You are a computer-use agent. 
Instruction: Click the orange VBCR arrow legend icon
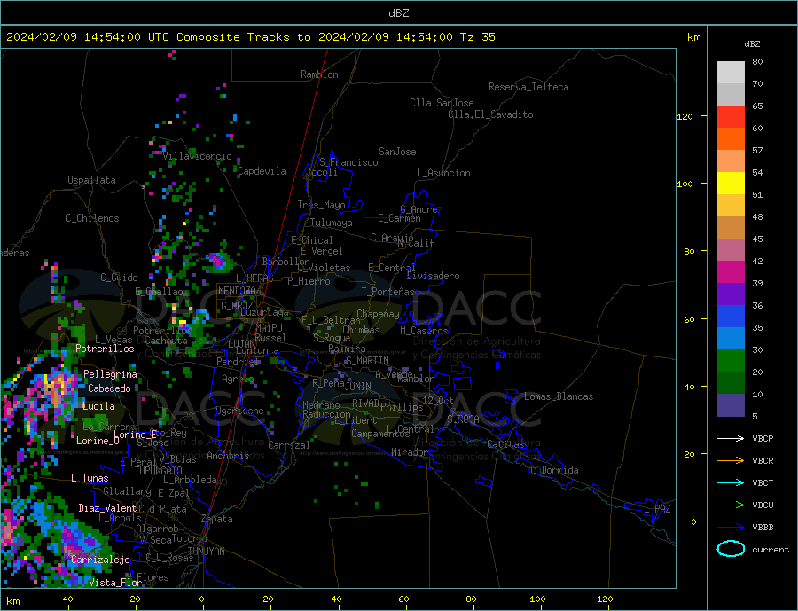click(x=731, y=461)
